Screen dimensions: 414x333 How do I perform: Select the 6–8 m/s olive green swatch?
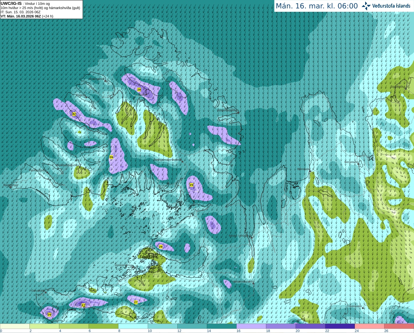pyautogui.click(x=103, y=326)
